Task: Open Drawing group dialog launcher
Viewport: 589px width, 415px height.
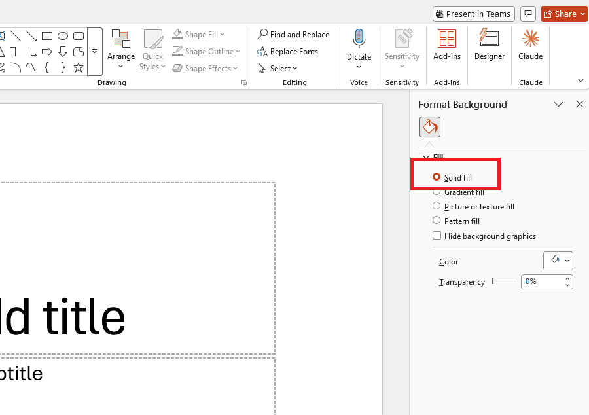Action: 244,82
